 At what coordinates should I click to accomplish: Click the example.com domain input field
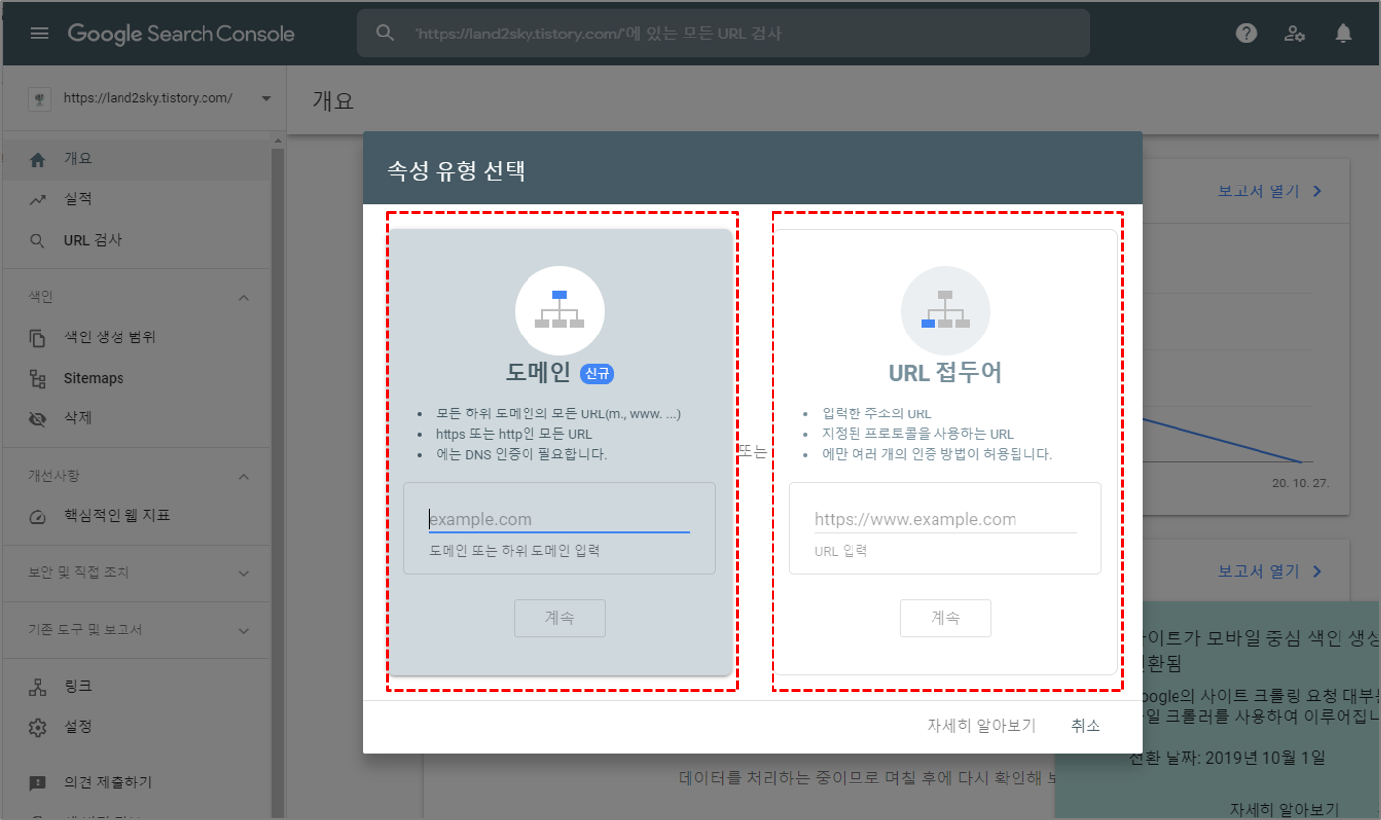tap(559, 519)
